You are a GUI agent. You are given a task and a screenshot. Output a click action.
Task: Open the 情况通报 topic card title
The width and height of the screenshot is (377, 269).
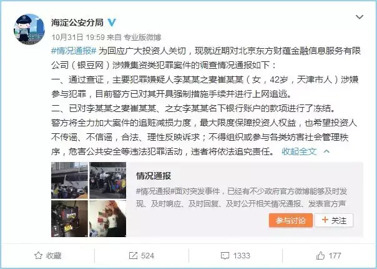[x=154, y=176]
